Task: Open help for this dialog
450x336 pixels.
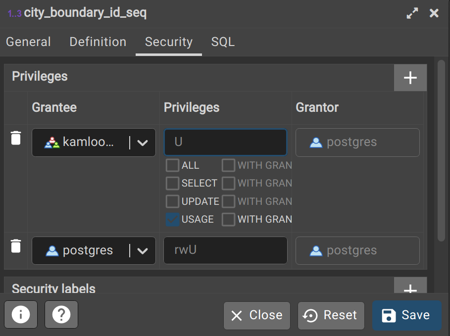Action: pos(61,315)
